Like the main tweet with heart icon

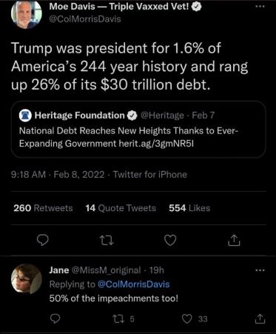[170, 240]
